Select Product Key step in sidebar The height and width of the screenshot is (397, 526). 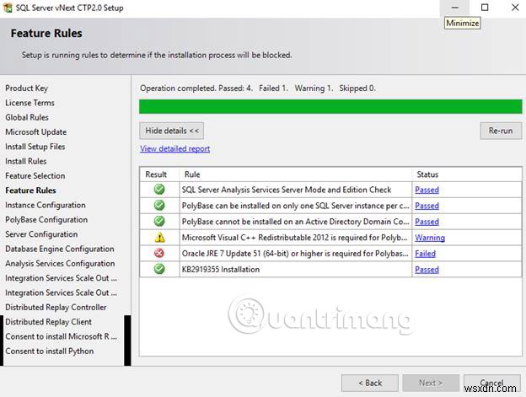26,89
